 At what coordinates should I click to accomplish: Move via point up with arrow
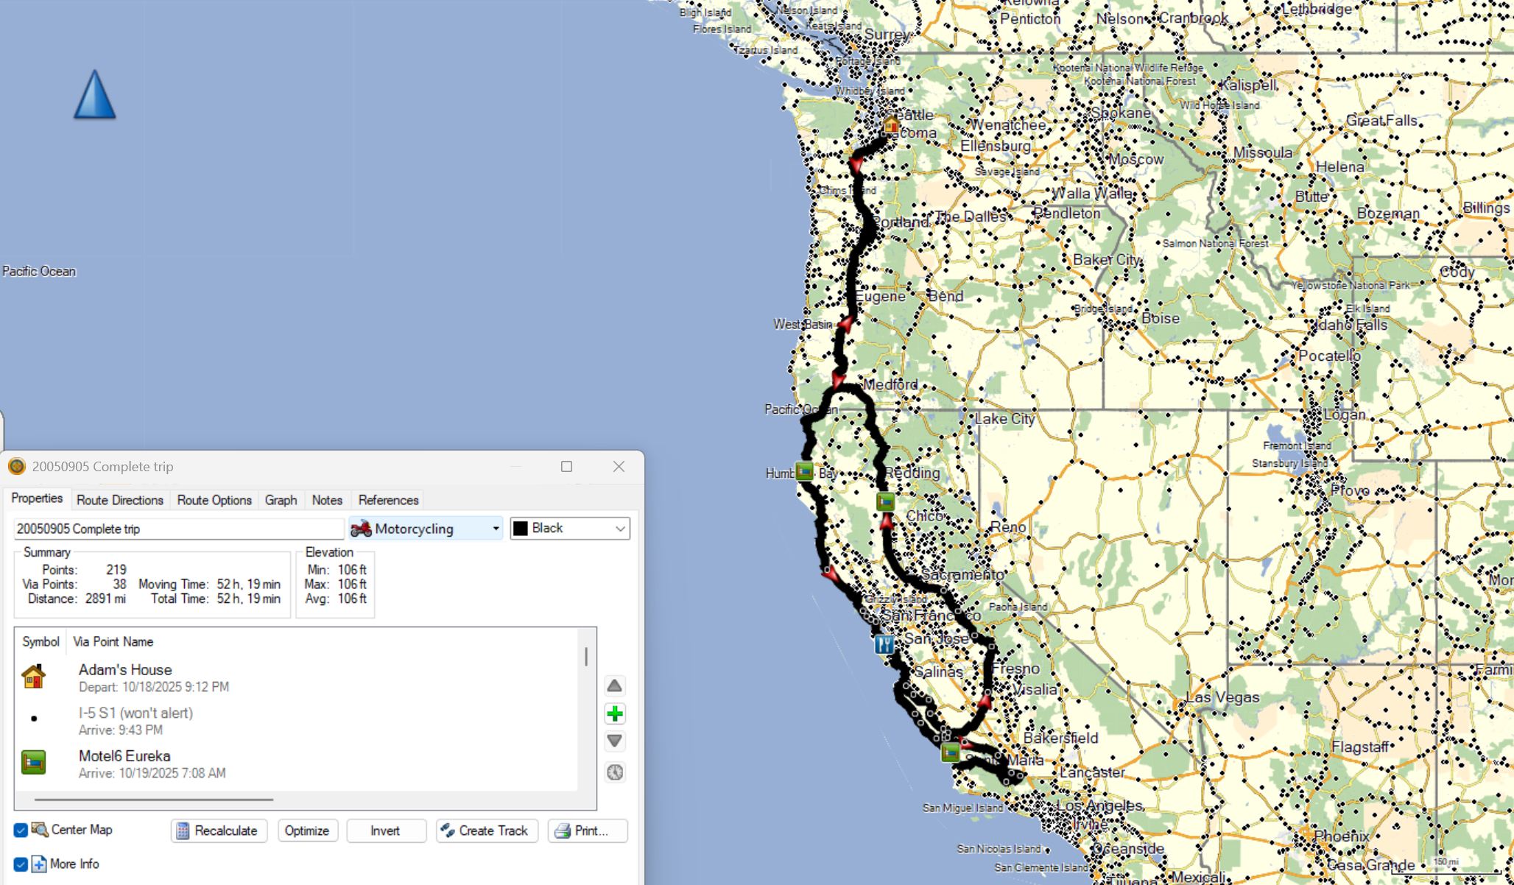(615, 686)
